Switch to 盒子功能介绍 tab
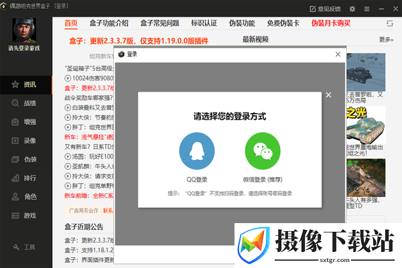The height and width of the screenshot is (268, 402). (109, 23)
